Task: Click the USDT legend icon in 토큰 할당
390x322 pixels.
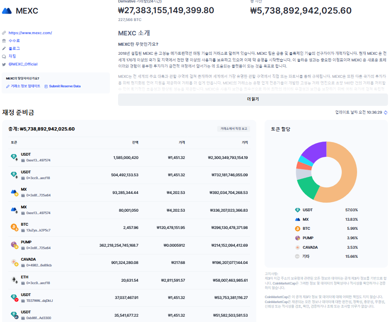Action: (x=297, y=210)
